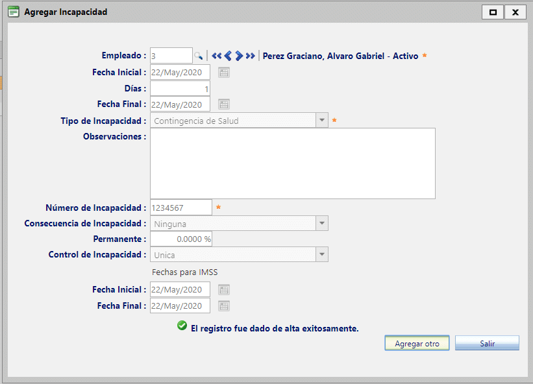This screenshot has height=384, width=533.
Task: Go to next employee record
Action: (x=239, y=56)
